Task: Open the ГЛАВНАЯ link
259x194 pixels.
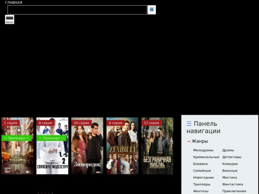Action: [x=13, y=3]
